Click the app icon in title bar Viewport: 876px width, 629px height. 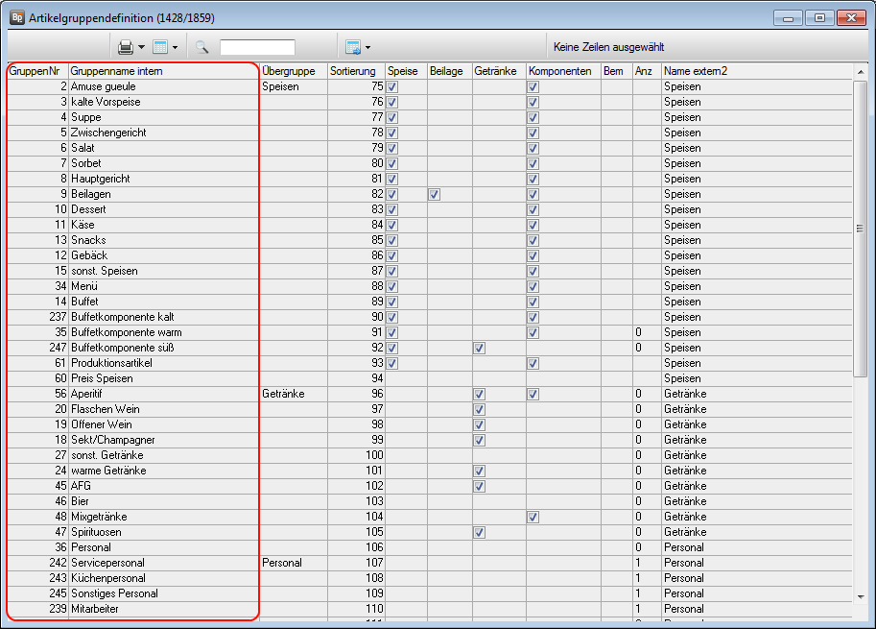(16, 17)
